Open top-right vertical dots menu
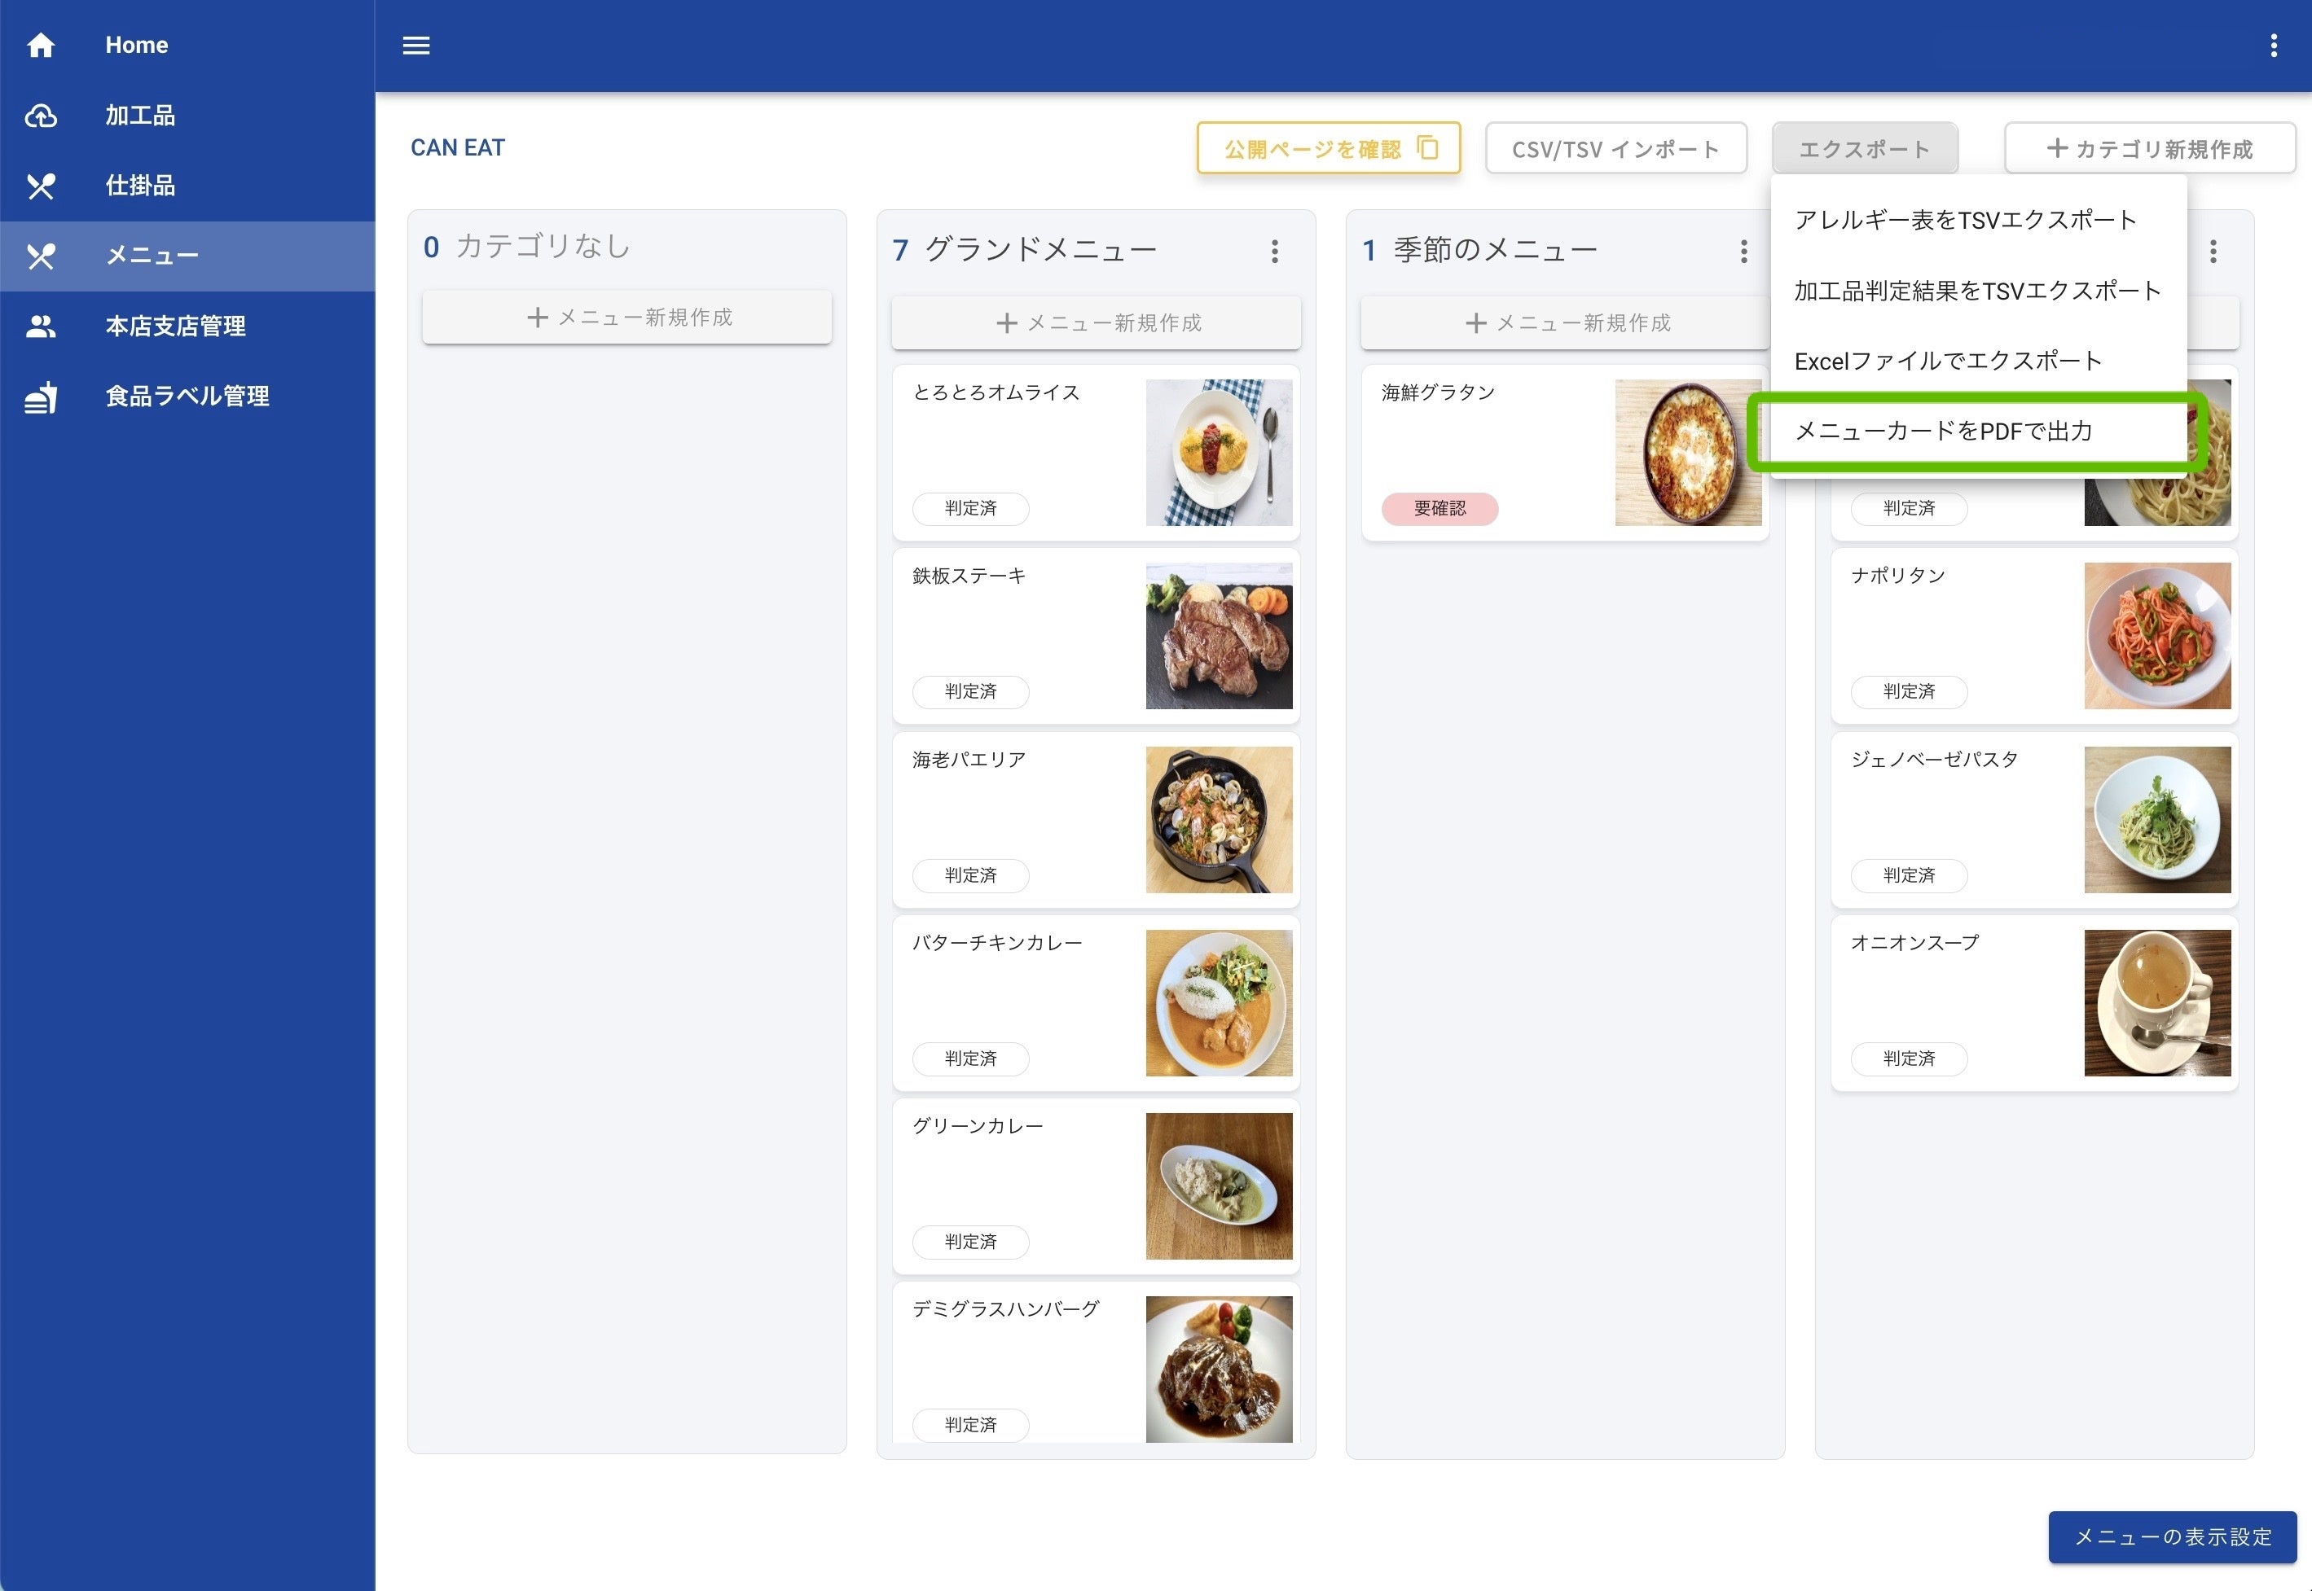The width and height of the screenshot is (2312, 1591). (2273, 46)
